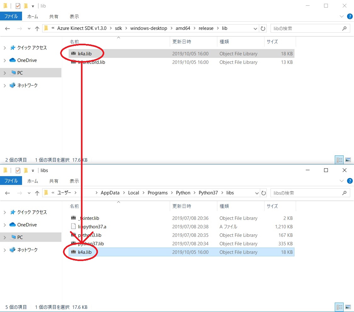Click 'Azure Kinect SDK v1.3.0' breadcrumb

[82, 28]
